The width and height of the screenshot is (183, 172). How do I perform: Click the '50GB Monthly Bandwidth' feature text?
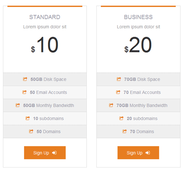coord(49,105)
